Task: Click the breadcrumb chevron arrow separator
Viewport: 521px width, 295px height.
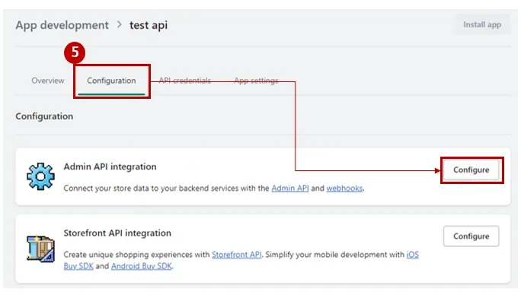Action: 120,24
